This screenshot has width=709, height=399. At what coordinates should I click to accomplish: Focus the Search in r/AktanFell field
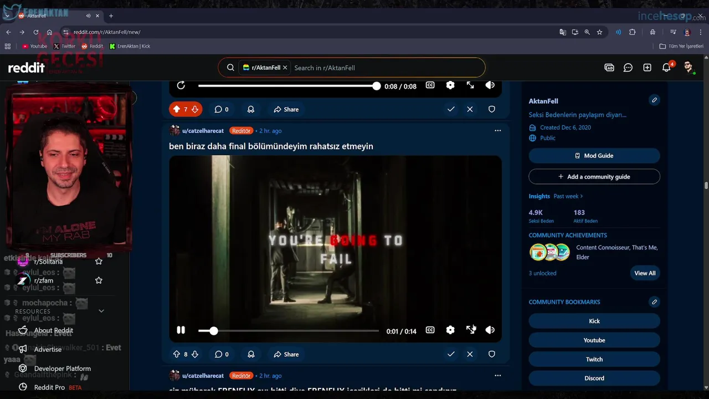coord(387,68)
